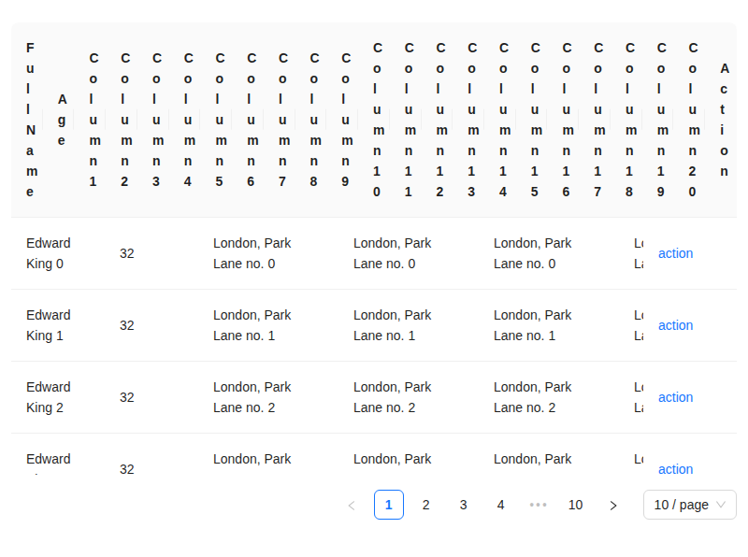Select page 4 in pagination
This screenshot has width=748, height=557.
[x=500, y=505]
